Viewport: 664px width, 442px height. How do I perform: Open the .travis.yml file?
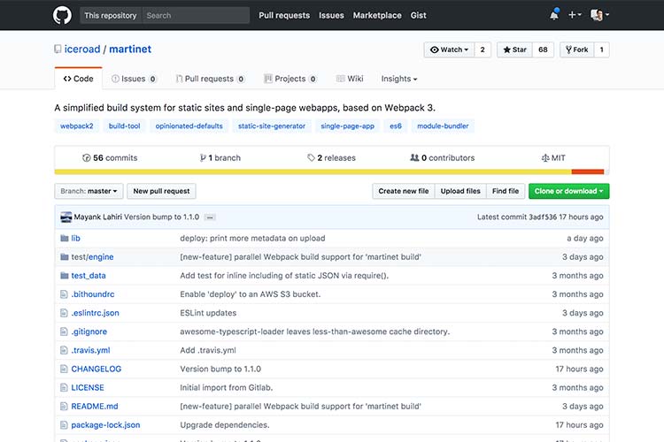coord(90,350)
